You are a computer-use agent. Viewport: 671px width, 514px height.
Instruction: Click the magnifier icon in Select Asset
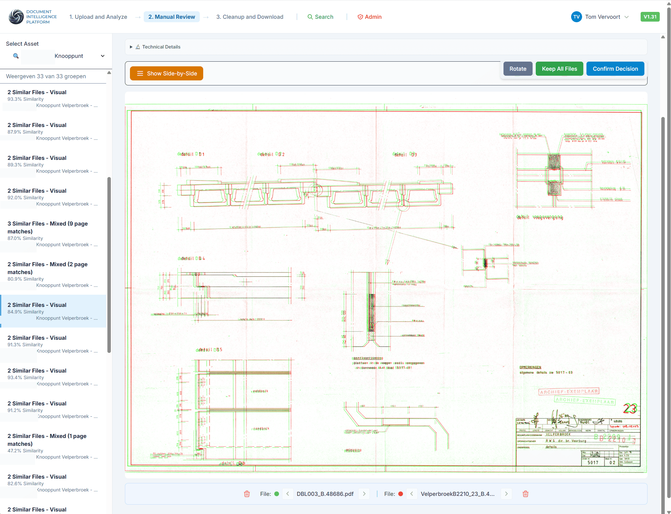tap(16, 56)
